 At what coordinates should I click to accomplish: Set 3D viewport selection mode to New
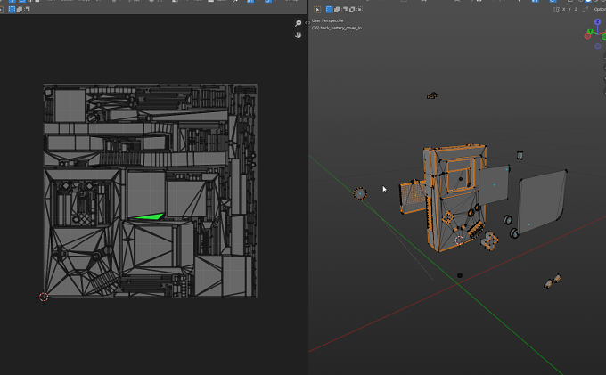point(329,9)
